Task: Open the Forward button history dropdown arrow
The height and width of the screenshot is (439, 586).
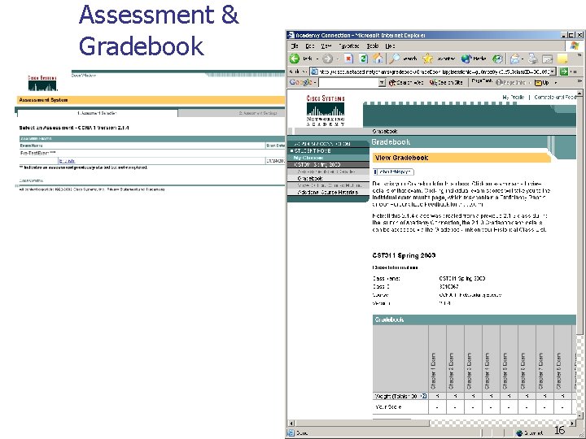Action: point(338,59)
